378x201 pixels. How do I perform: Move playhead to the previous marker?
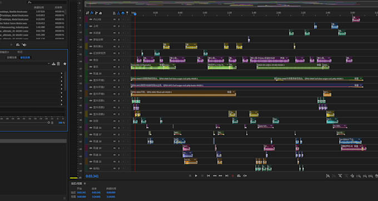pos(208,175)
